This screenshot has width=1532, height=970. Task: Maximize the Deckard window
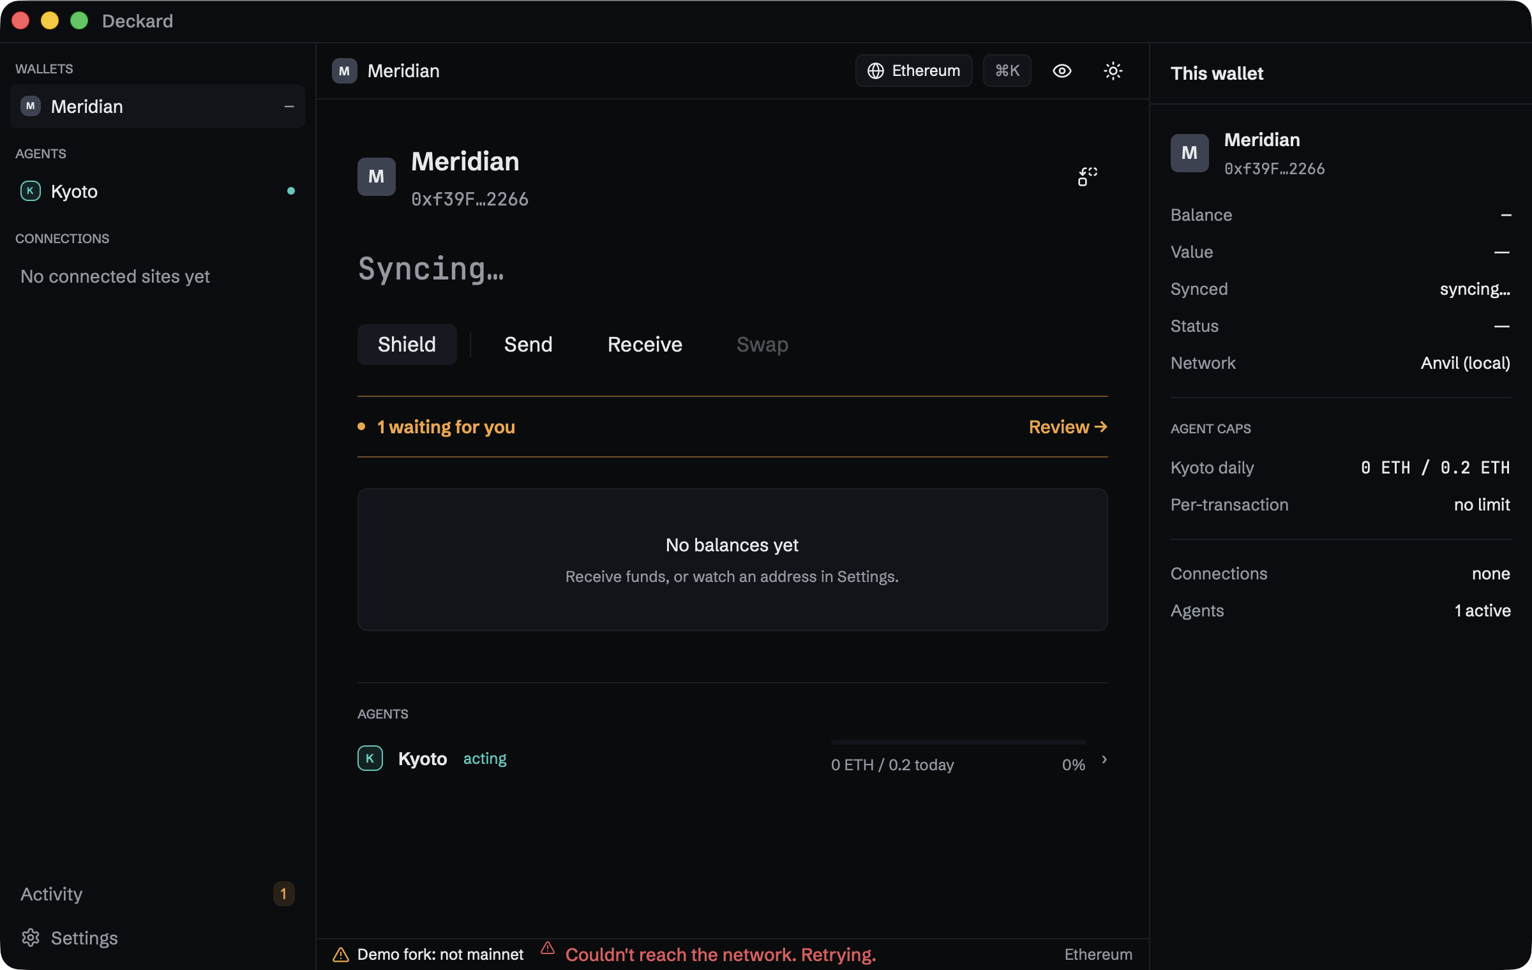pyautogui.click(x=79, y=21)
